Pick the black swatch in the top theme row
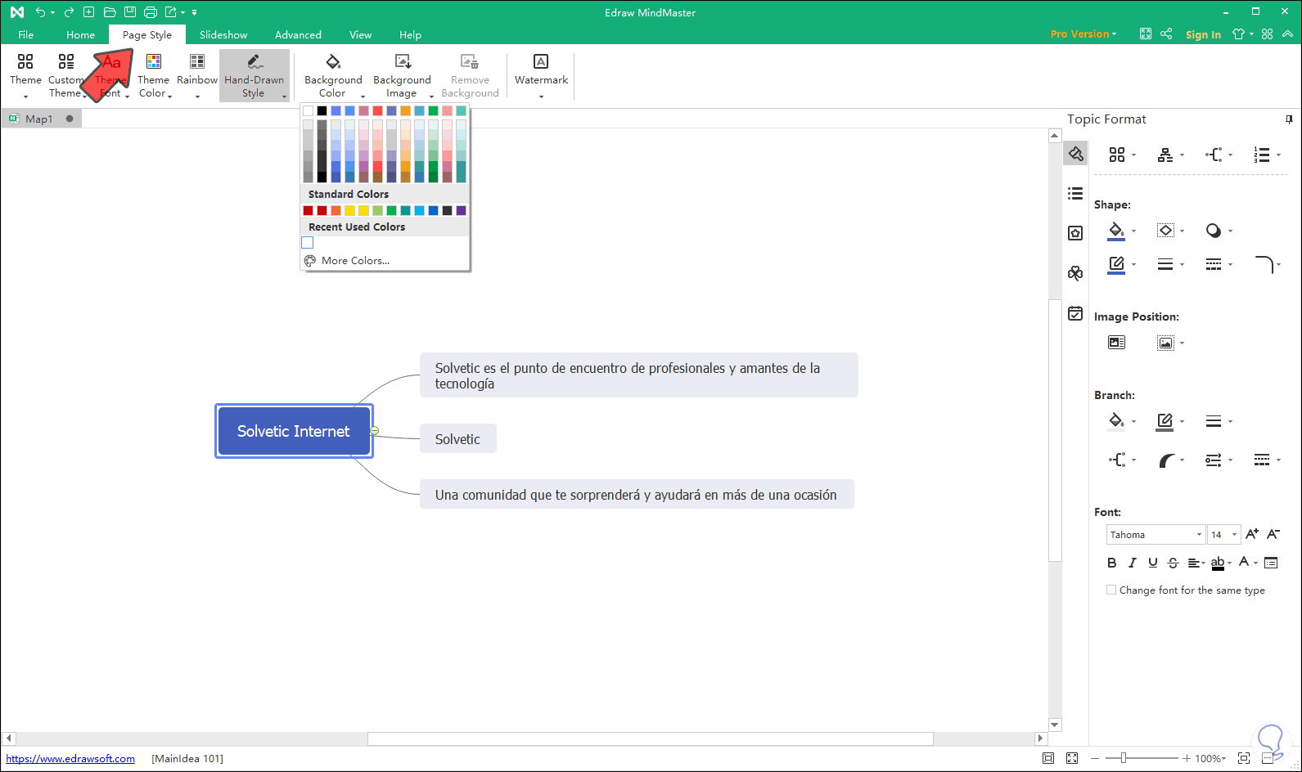 coord(322,111)
